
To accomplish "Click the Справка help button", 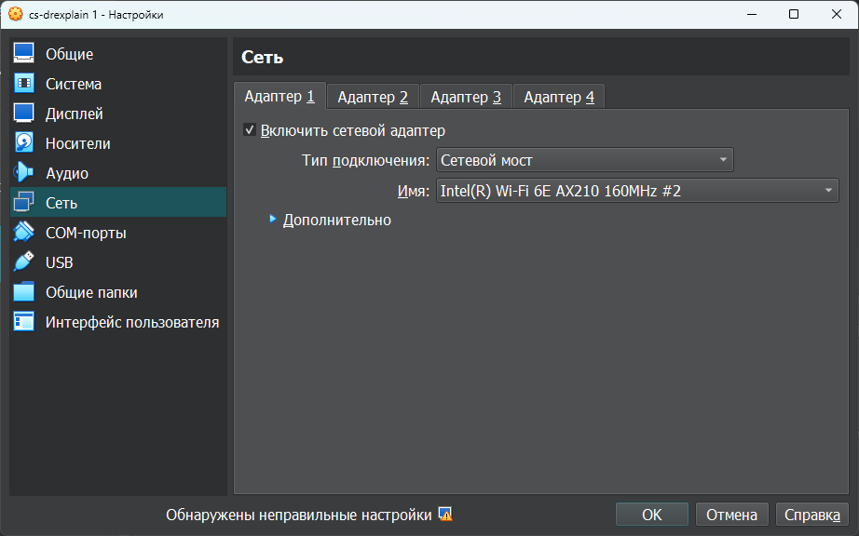I will pos(811,515).
